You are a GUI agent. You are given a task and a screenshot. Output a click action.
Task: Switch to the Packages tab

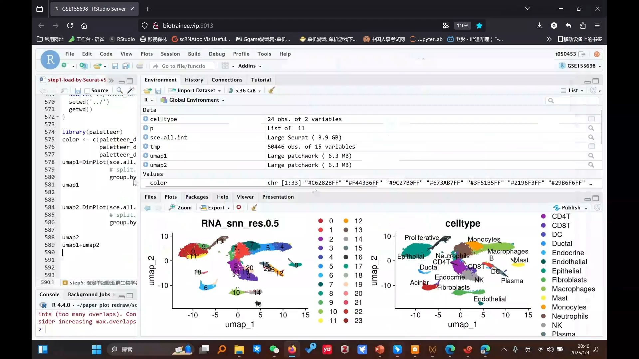point(197,197)
